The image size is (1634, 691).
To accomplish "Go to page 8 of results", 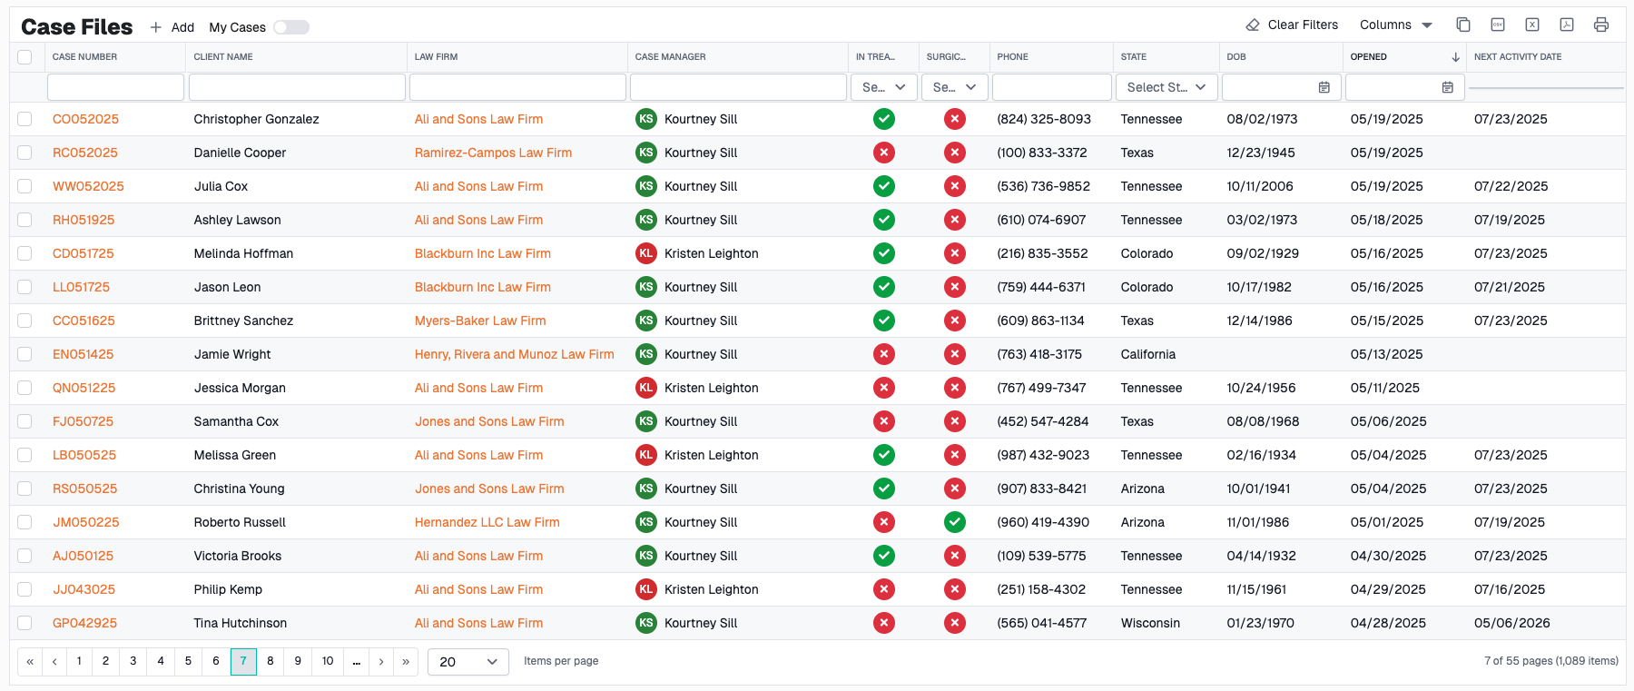I will tap(271, 661).
